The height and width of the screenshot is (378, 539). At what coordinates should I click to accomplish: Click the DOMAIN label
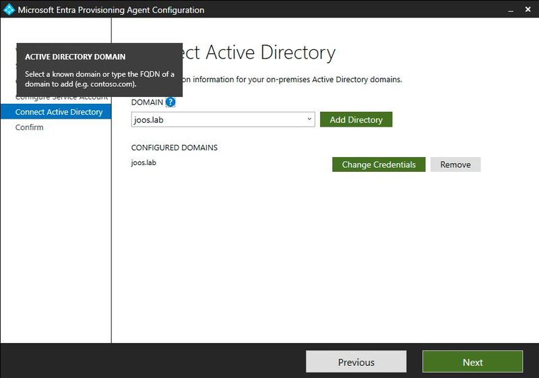[147, 102]
